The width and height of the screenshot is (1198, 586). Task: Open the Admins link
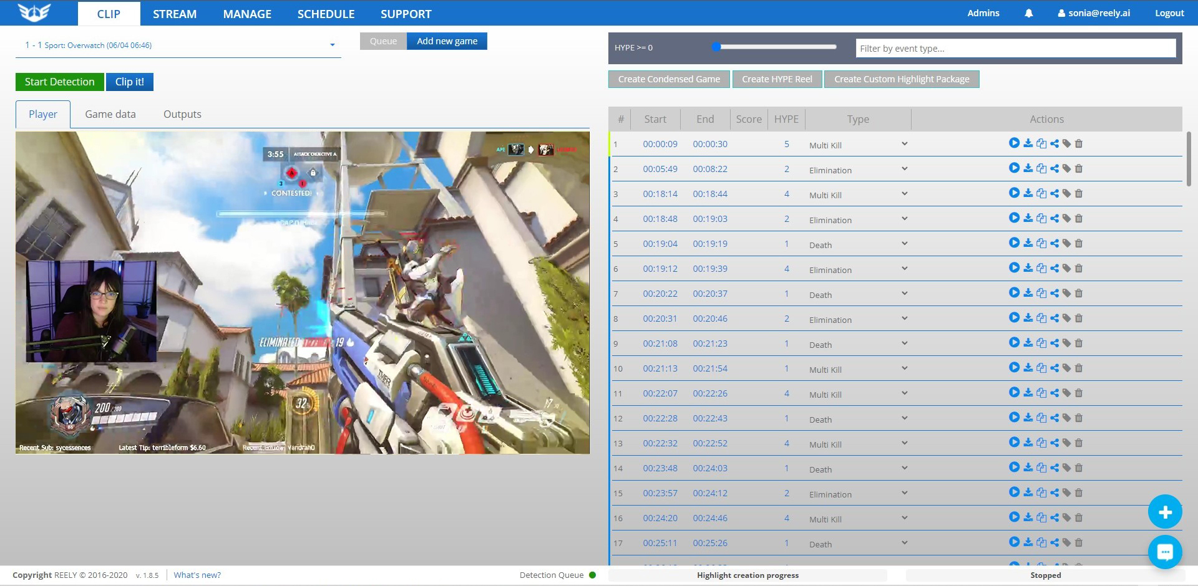(x=983, y=13)
